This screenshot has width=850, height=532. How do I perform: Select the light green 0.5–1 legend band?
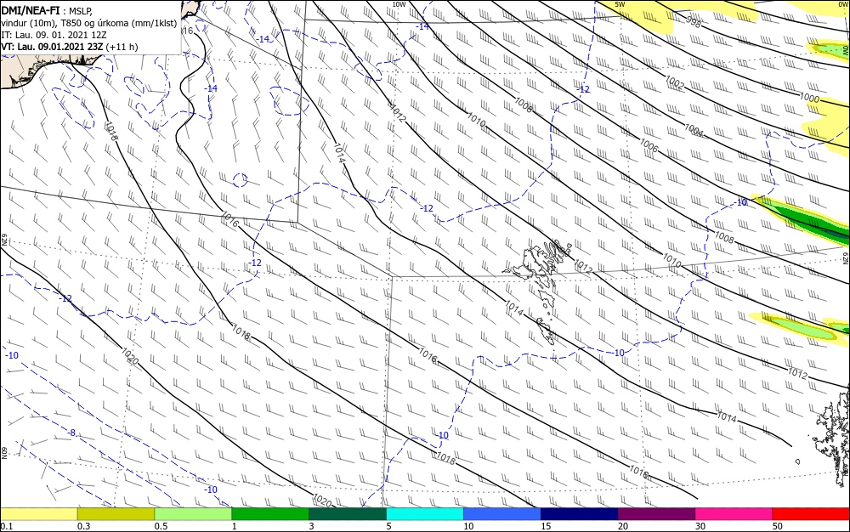pos(193,514)
